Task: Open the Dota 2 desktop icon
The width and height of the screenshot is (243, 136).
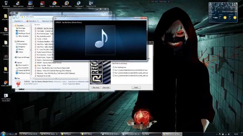Action: [x=42, y=4]
